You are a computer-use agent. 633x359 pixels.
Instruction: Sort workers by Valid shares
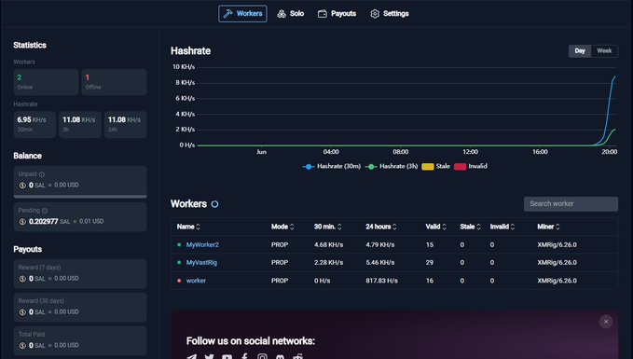point(436,227)
